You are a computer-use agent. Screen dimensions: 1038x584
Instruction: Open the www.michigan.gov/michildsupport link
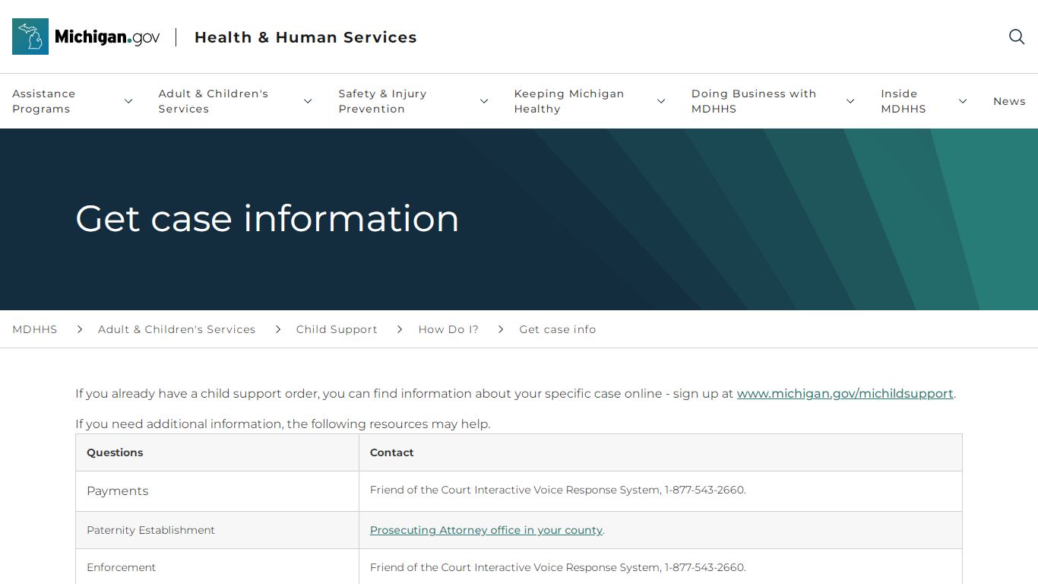(845, 394)
